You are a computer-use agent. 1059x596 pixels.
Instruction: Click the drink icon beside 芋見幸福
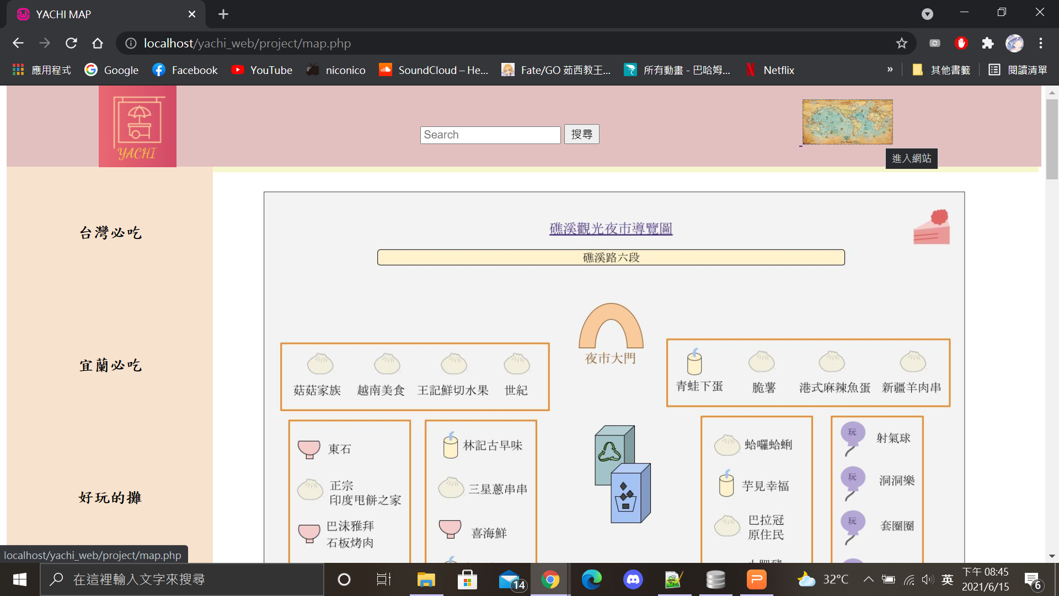pyautogui.click(x=726, y=483)
